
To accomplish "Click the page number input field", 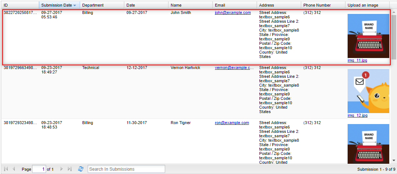I will (x=39, y=169).
